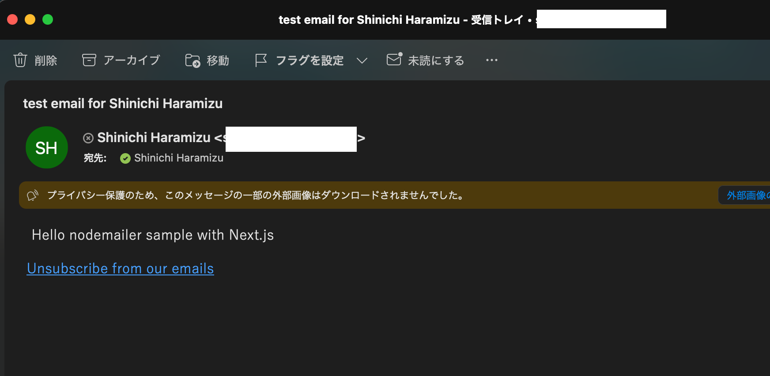
Task: Click the privacy protection banner message
Action: coord(255,195)
